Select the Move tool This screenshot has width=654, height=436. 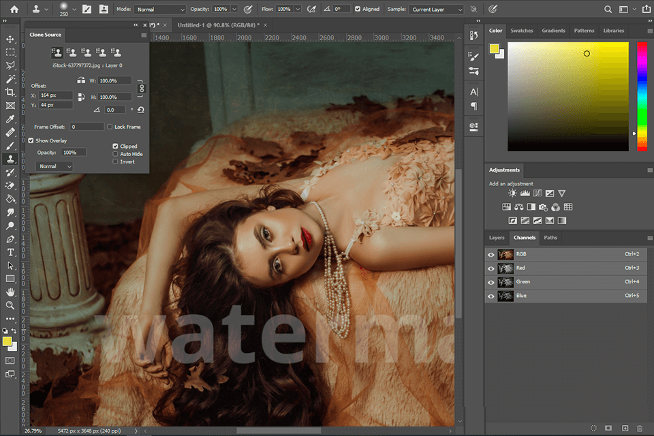(10, 39)
